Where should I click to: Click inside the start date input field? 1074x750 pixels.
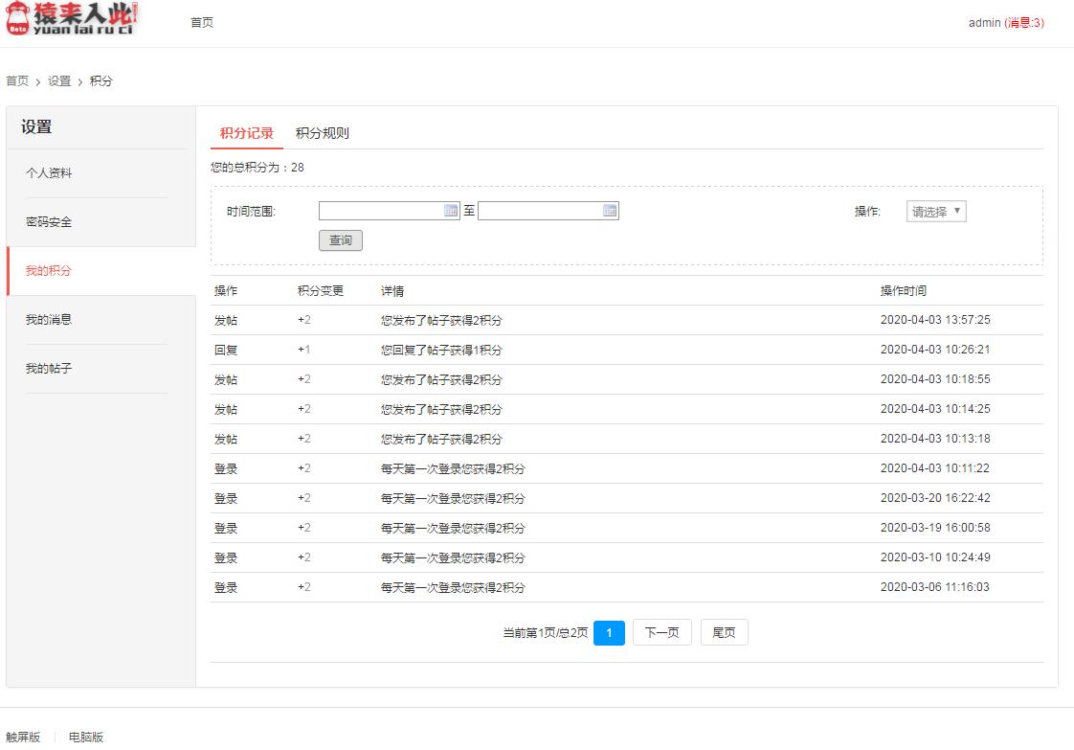click(383, 211)
